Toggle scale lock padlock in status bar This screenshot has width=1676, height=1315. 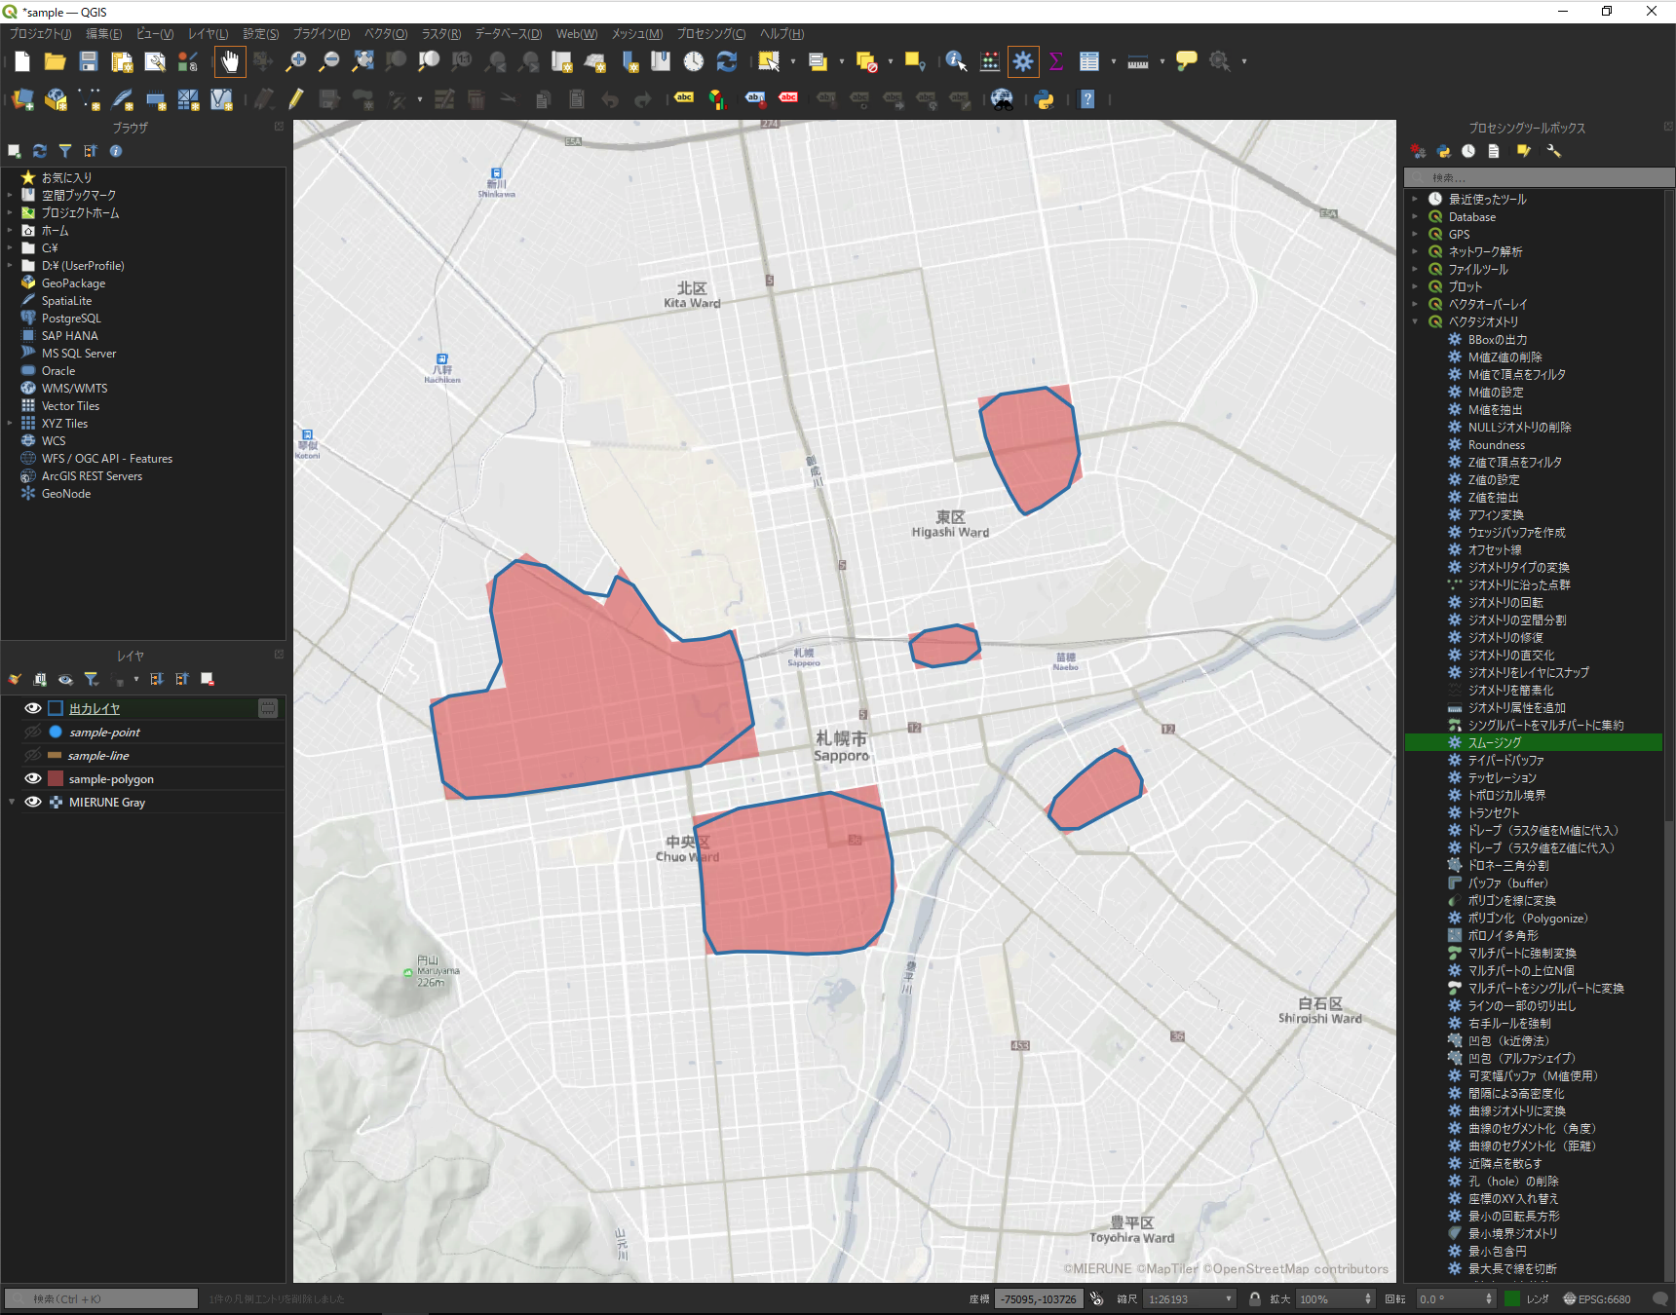(1255, 1298)
